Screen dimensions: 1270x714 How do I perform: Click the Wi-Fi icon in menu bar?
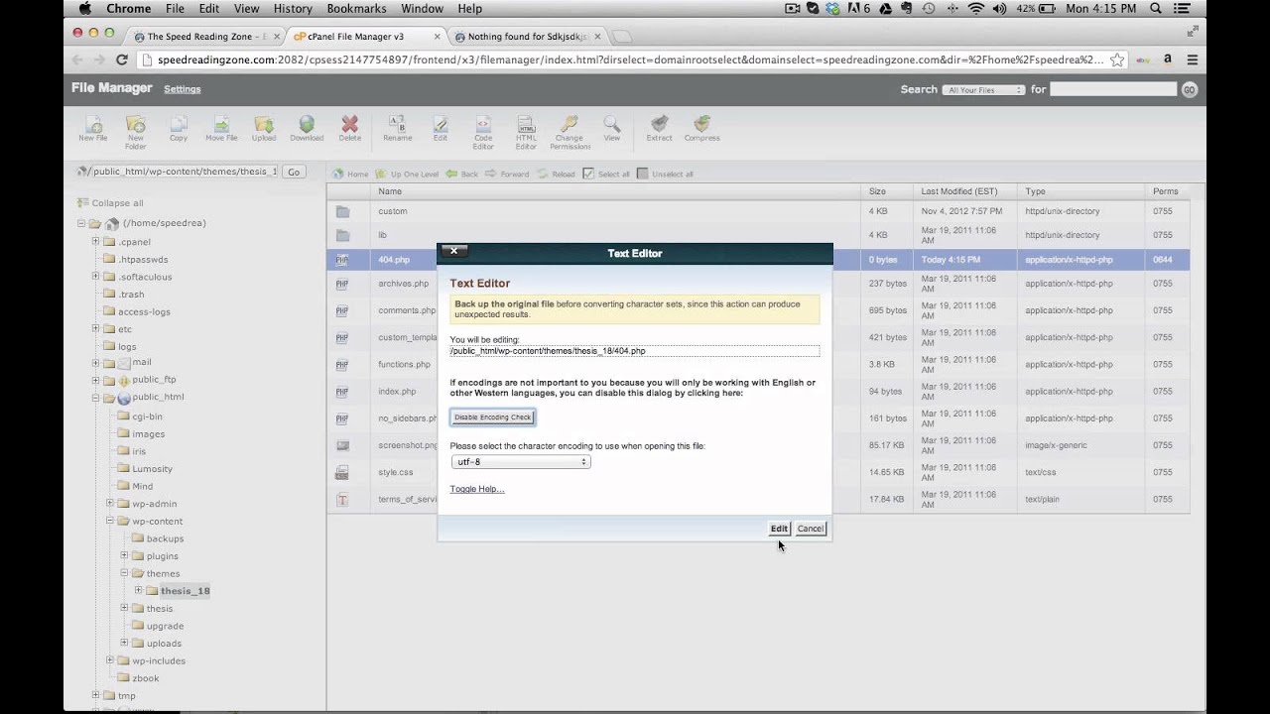click(x=975, y=8)
